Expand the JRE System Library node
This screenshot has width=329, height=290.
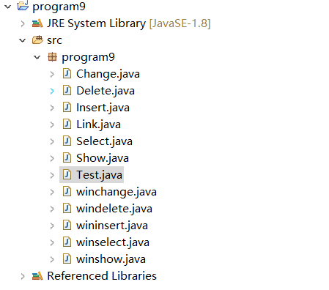point(23,23)
